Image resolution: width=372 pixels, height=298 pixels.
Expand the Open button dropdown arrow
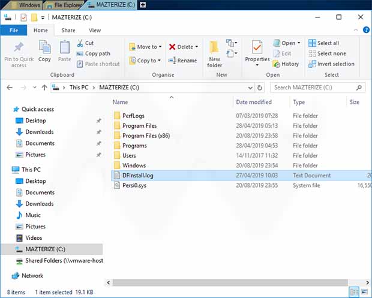click(299, 43)
